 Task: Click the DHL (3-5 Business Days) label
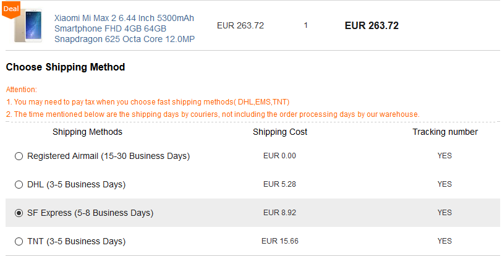[x=76, y=185]
